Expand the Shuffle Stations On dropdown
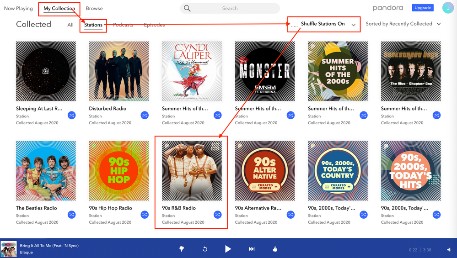 [x=353, y=25]
